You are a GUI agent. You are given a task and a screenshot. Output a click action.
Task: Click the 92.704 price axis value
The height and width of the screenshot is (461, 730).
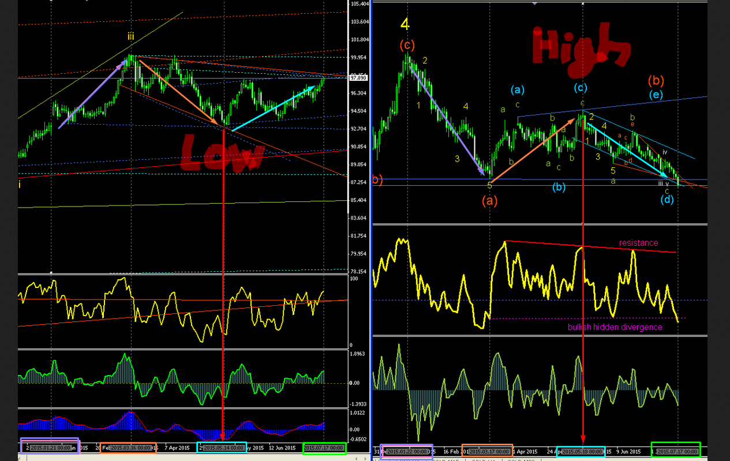tap(360, 129)
